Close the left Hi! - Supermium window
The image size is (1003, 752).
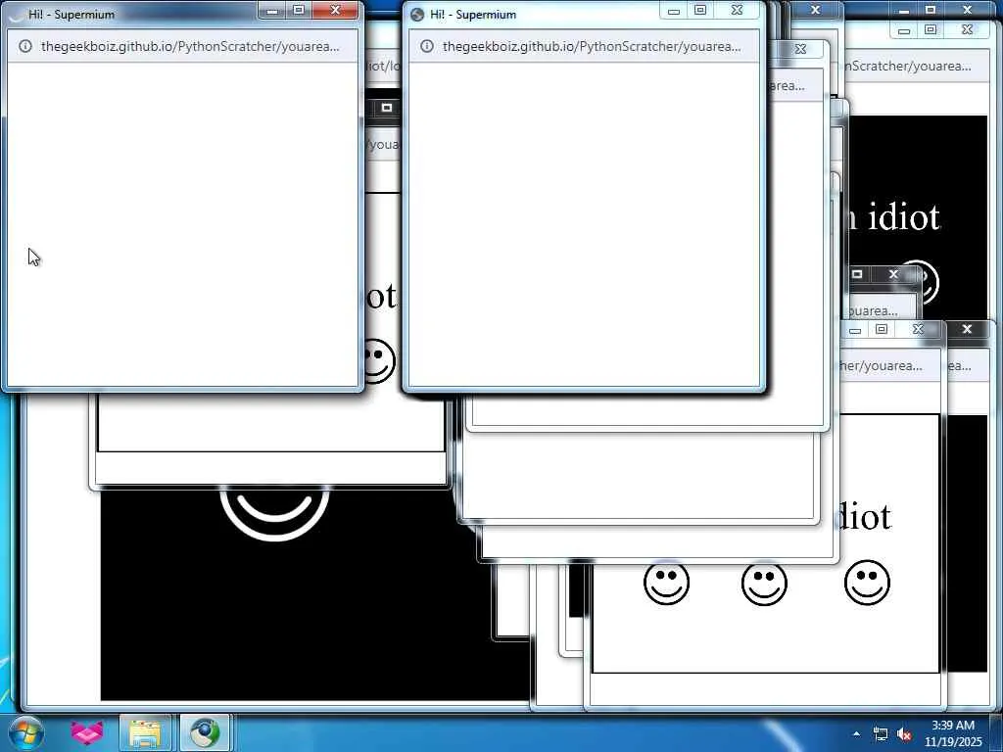[335, 10]
